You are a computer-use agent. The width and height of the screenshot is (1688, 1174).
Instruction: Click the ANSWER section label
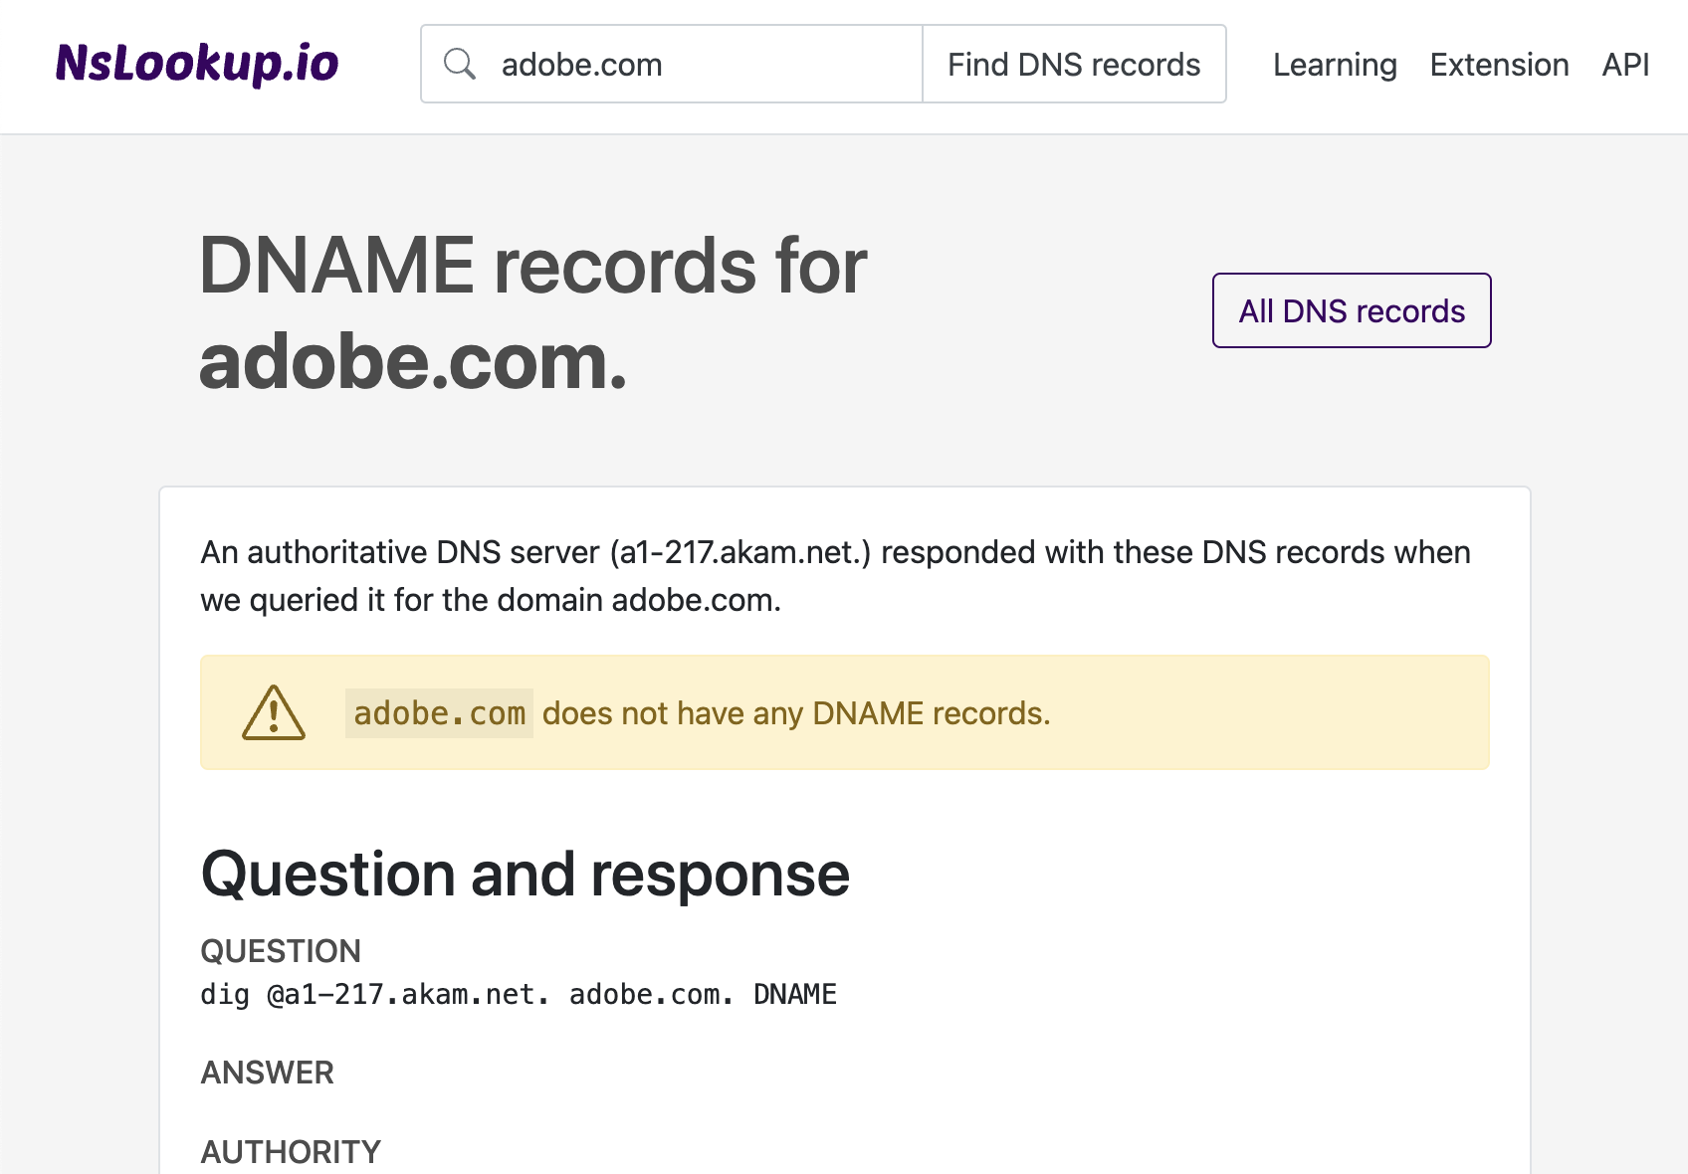click(x=267, y=1073)
